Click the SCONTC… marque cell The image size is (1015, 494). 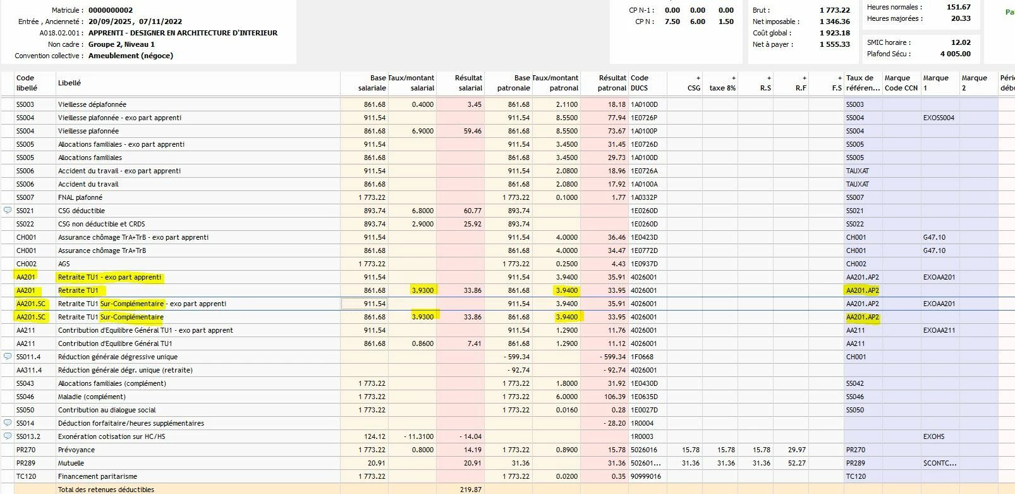(940, 463)
